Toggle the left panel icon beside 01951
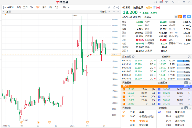Image resolution: width=192 pixels, height=128 pixels. [4, 7]
